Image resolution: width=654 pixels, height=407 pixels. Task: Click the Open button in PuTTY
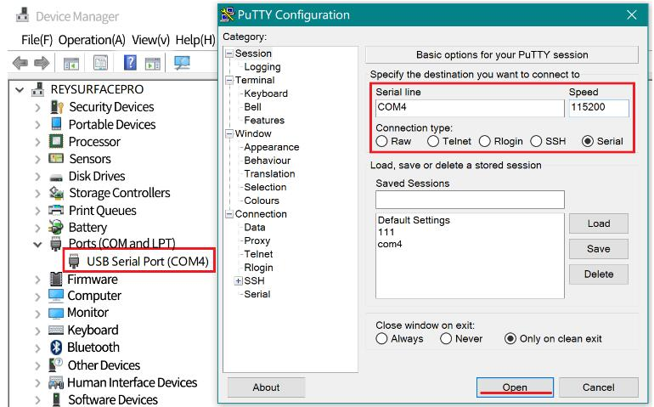point(515,387)
